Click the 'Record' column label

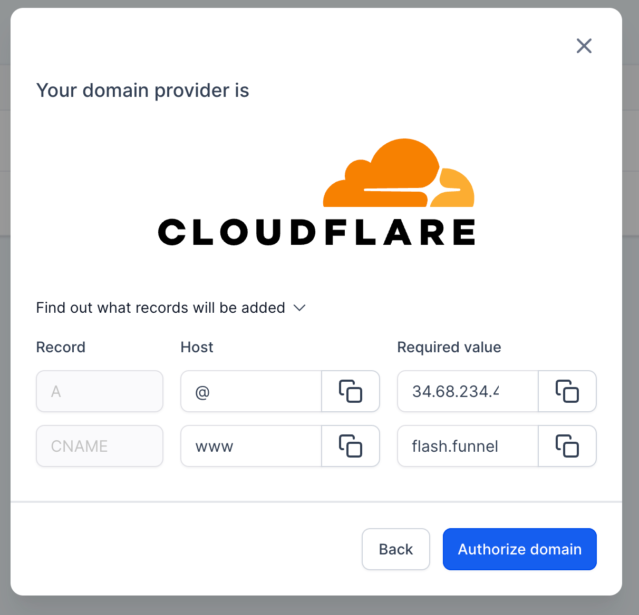(x=61, y=347)
